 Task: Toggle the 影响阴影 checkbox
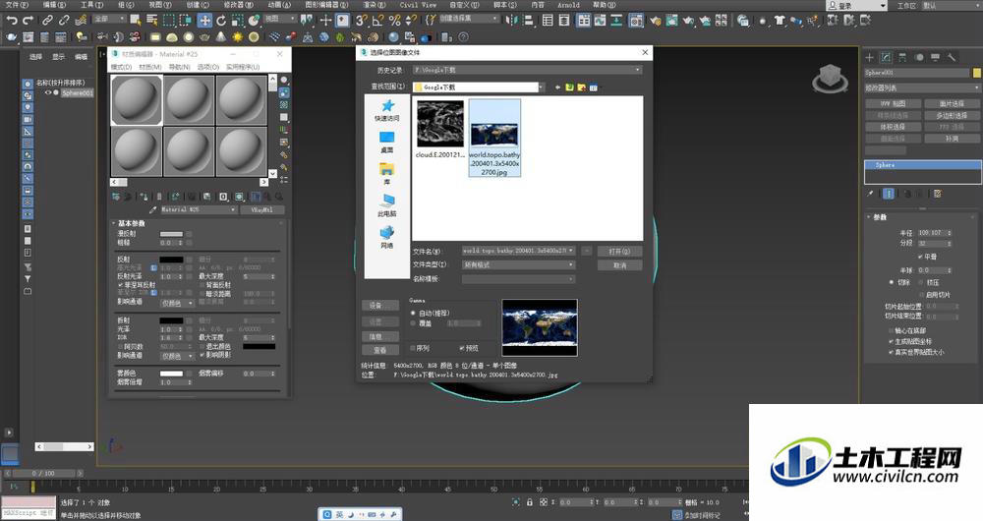[x=202, y=355]
